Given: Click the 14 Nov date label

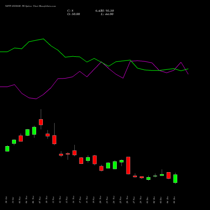Looking at the screenshot, I should [x=73, y=200].
